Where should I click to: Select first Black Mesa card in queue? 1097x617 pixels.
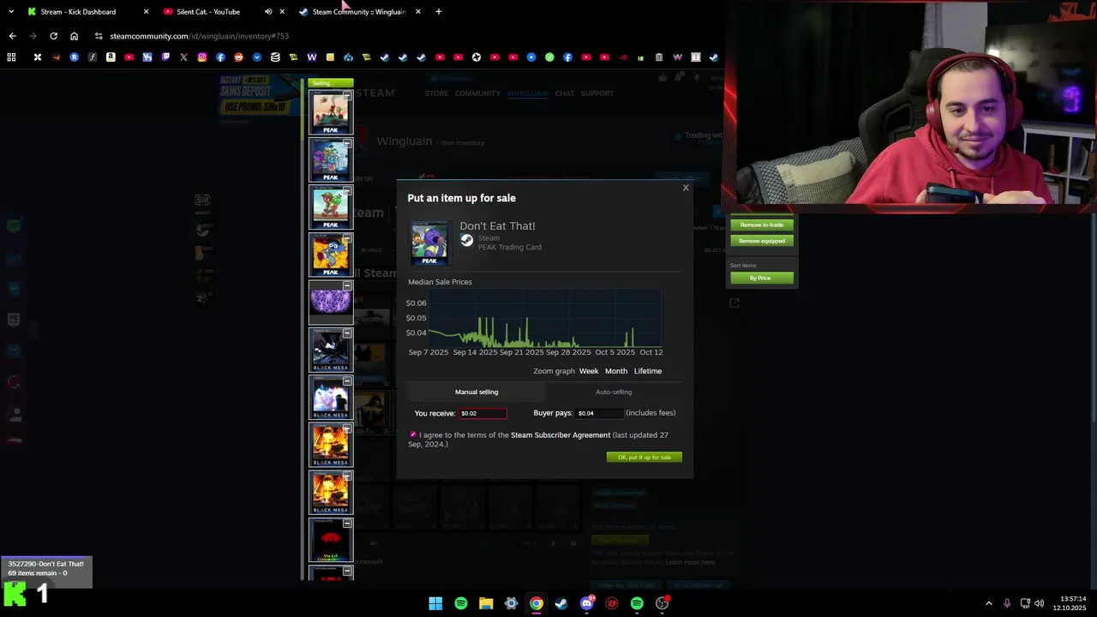click(330, 350)
